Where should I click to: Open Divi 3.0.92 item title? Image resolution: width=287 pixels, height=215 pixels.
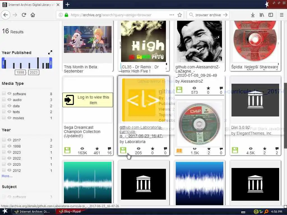[x=240, y=127]
